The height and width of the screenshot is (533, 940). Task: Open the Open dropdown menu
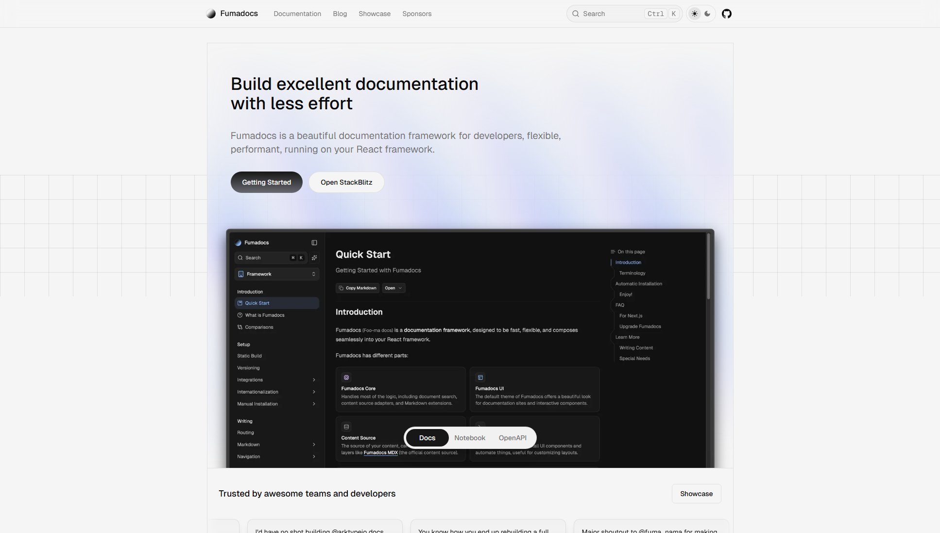[x=393, y=288]
